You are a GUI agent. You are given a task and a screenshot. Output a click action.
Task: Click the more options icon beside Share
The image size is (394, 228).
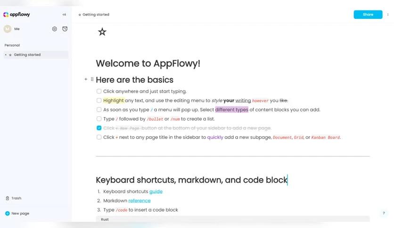coord(388,15)
